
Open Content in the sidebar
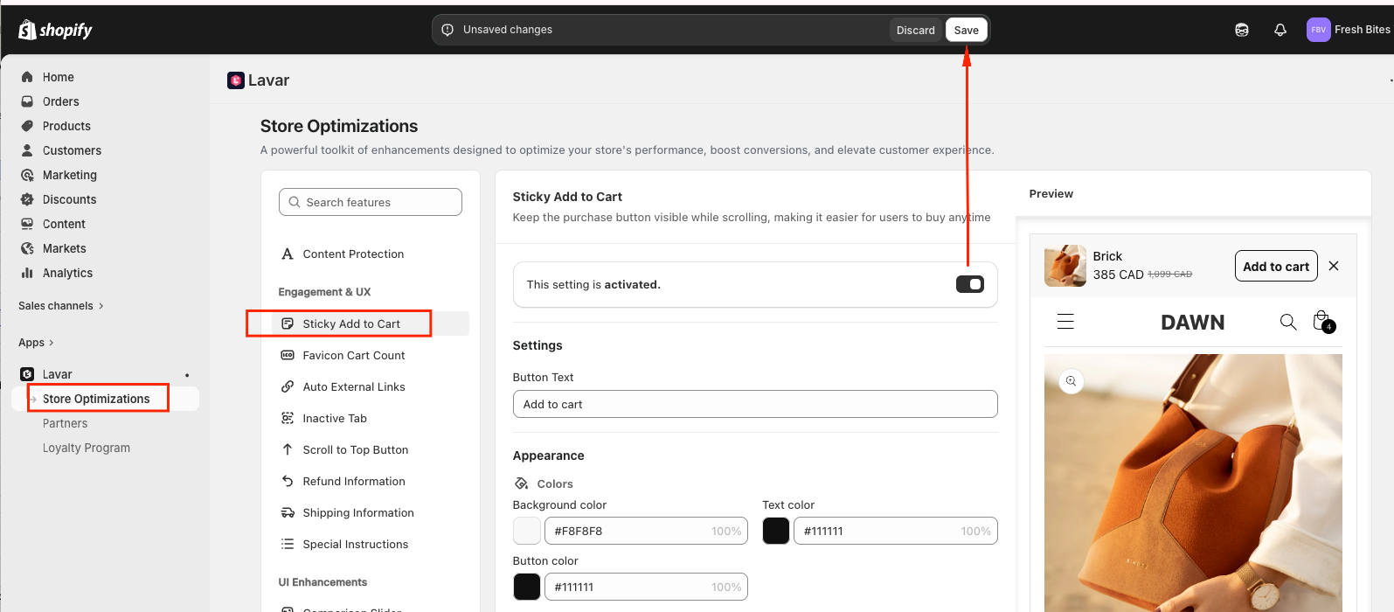(x=64, y=224)
